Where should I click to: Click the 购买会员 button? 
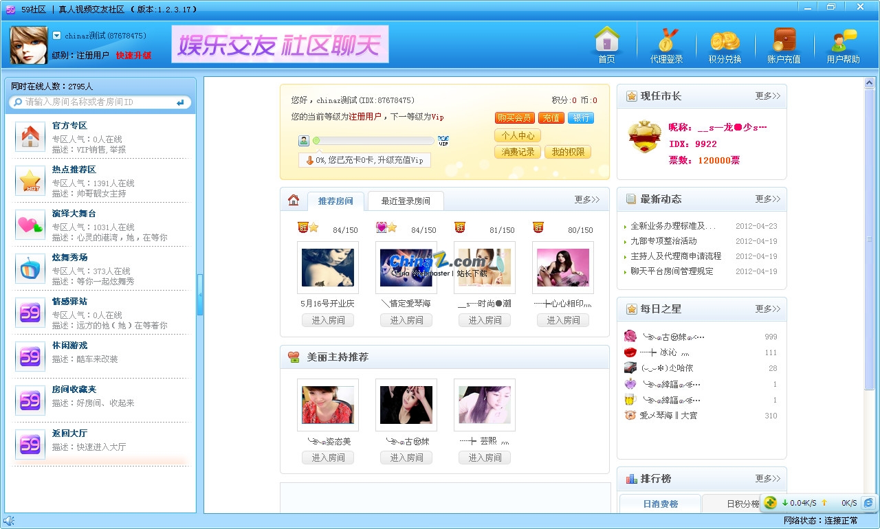tap(514, 118)
